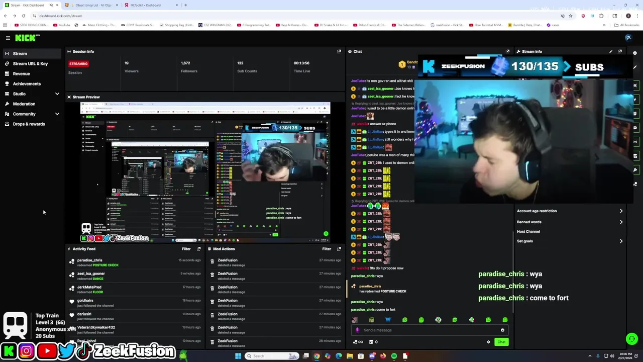Pop out the Chat panel
The height and width of the screenshot is (362, 643).
[x=507, y=51]
